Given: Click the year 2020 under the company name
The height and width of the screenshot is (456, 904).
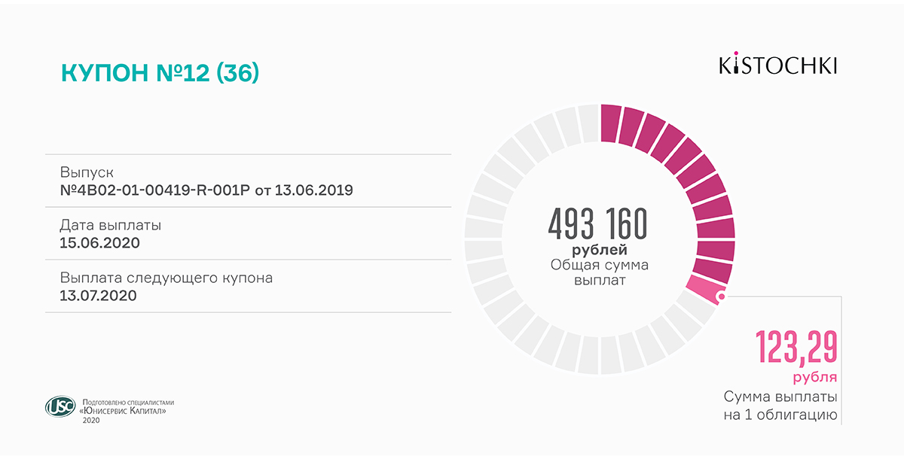Looking at the screenshot, I should coord(90,420).
